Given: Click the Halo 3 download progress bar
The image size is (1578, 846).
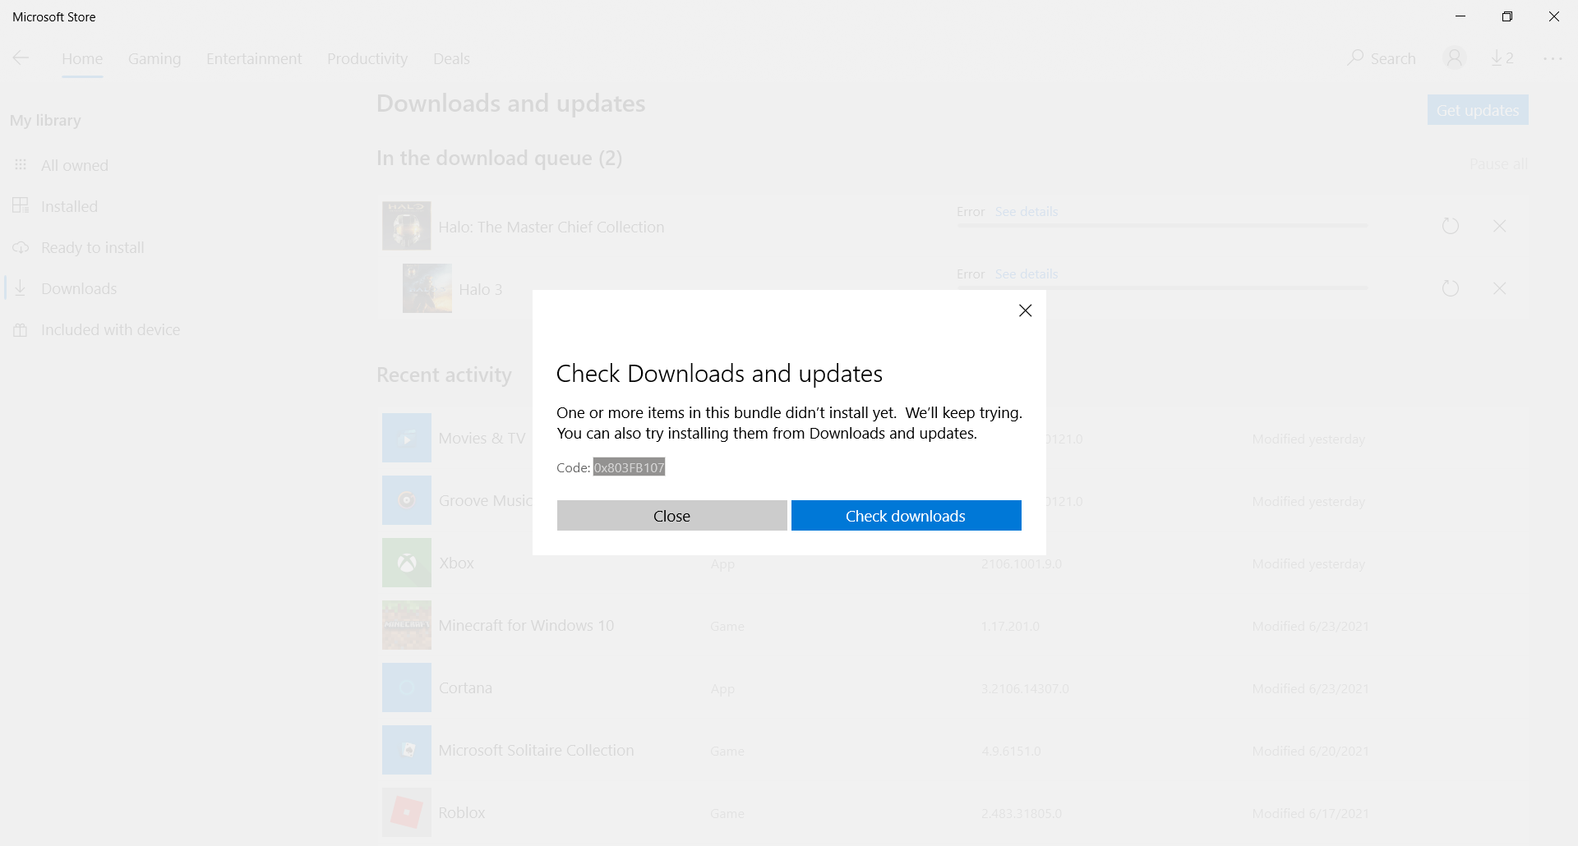Looking at the screenshot, I should tap(1162, 287).
